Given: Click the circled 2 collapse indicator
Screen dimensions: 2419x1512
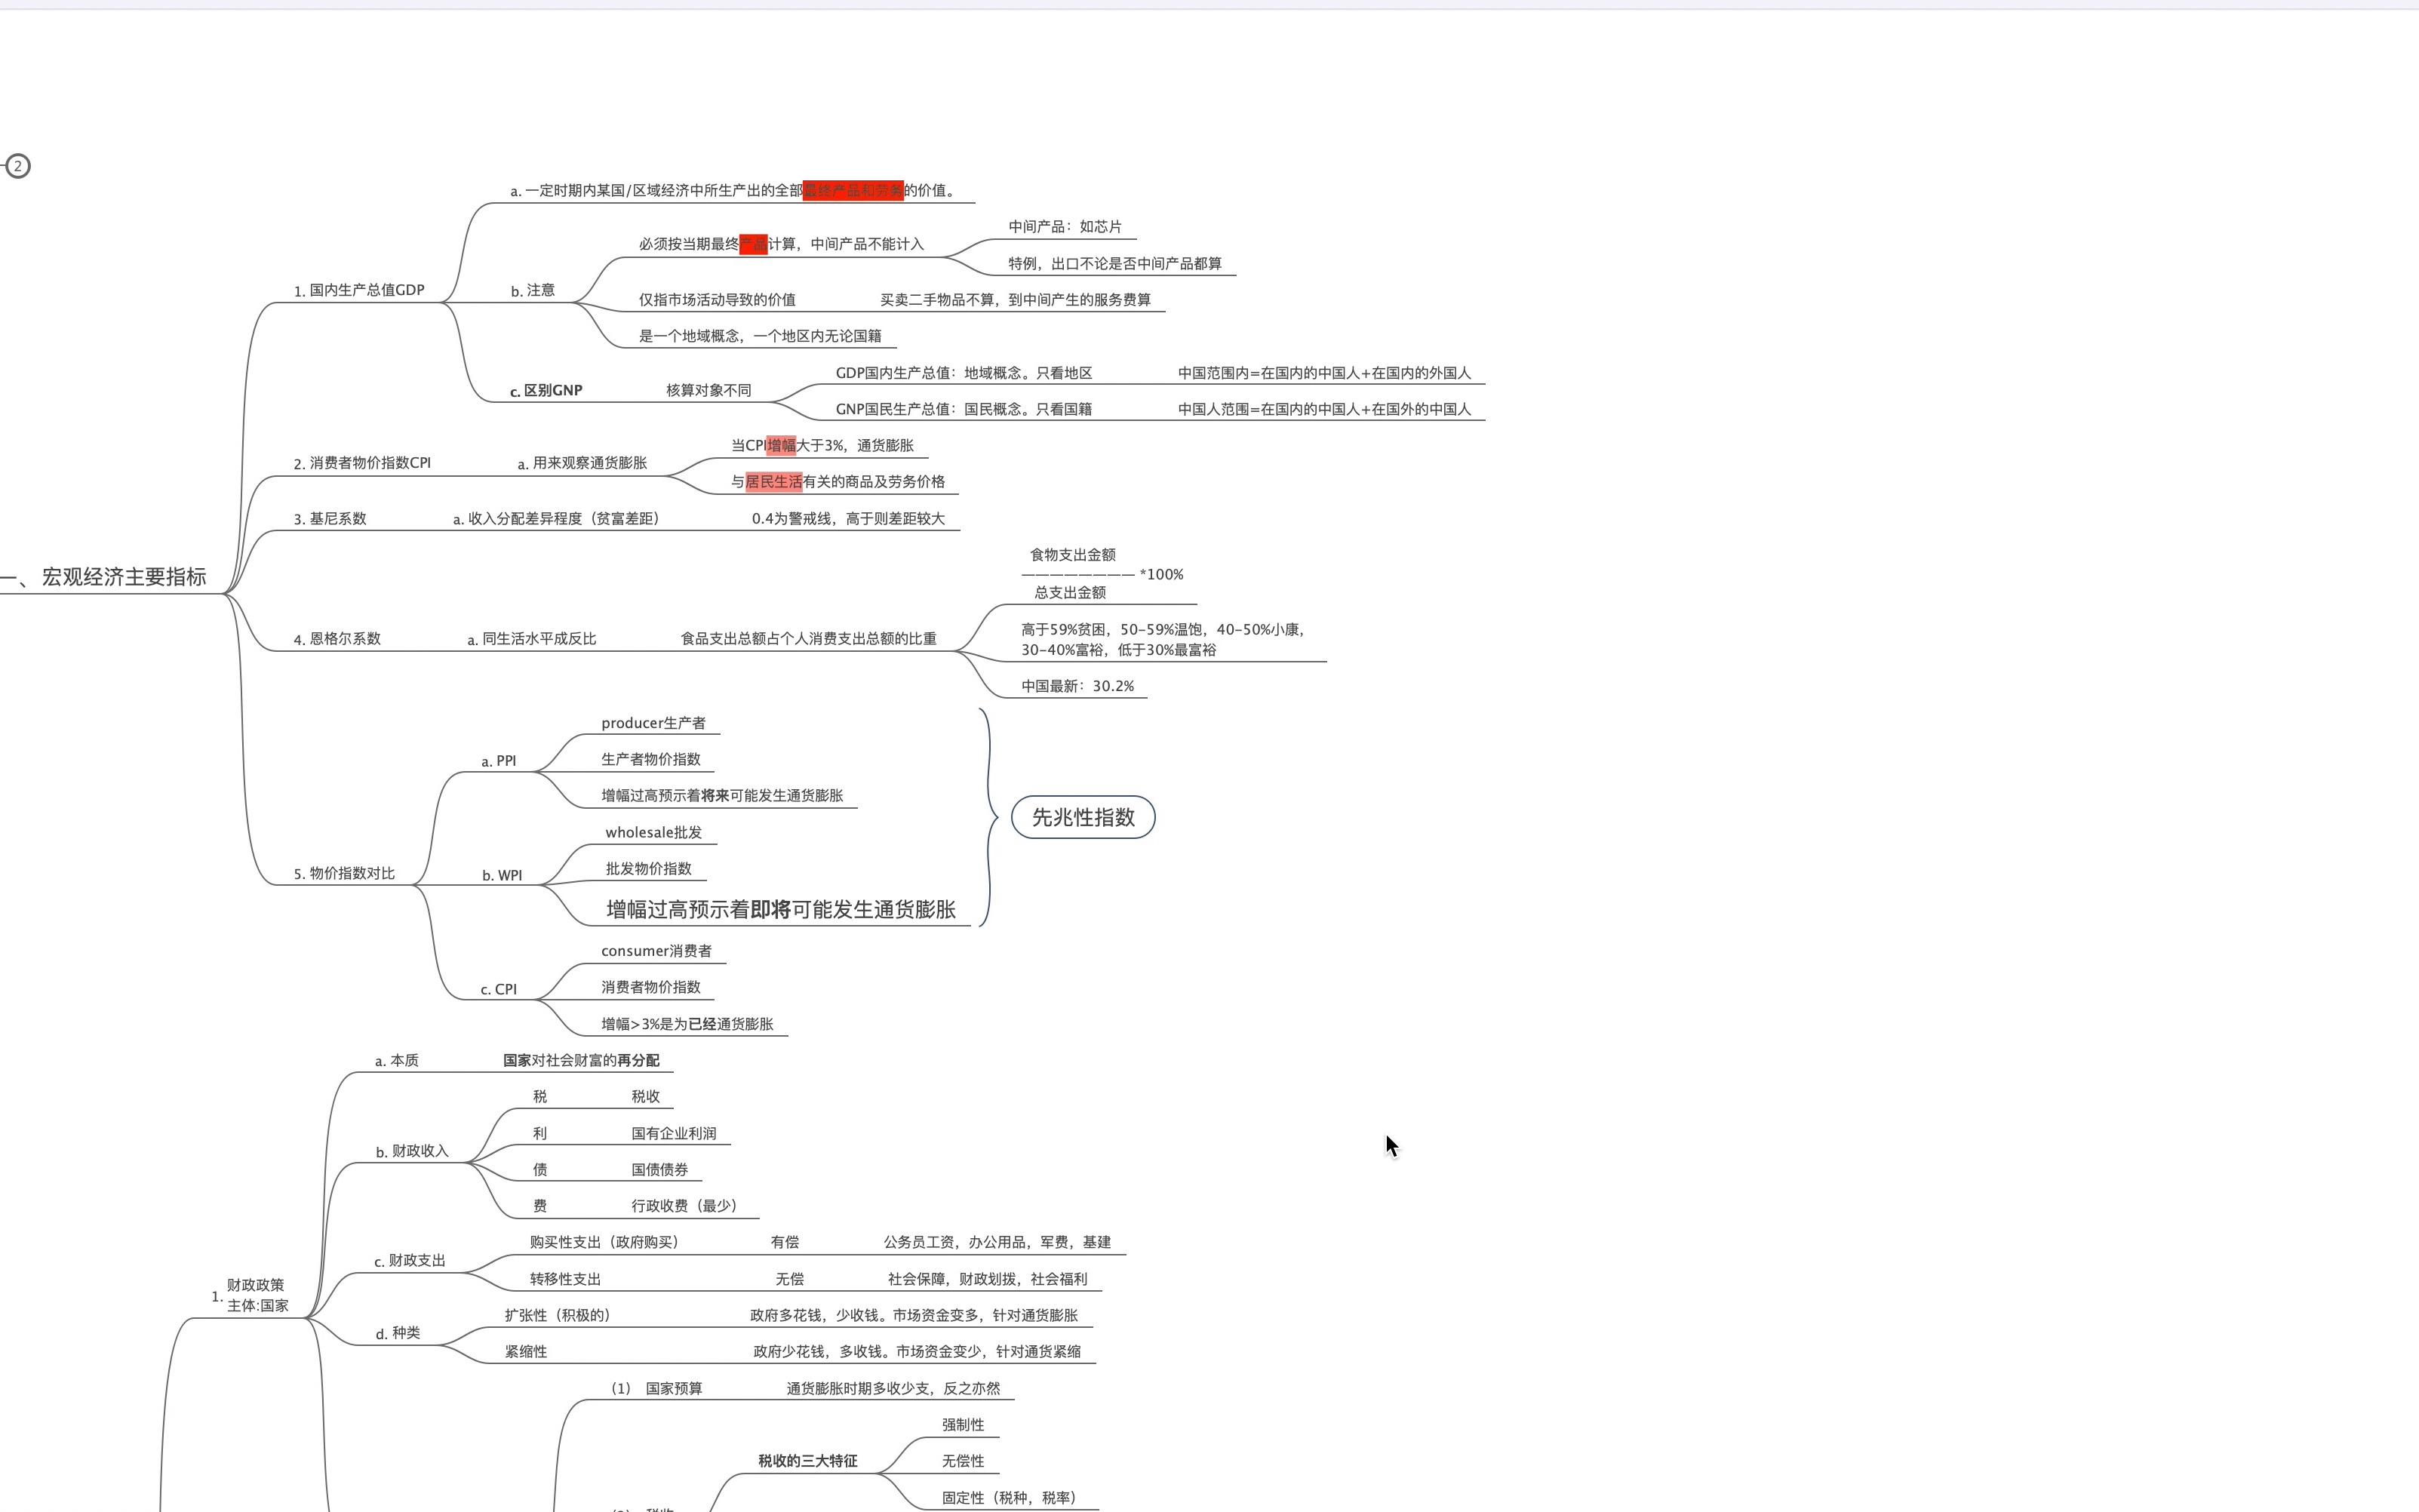Looking at the screenshot, I should point(18,166).
